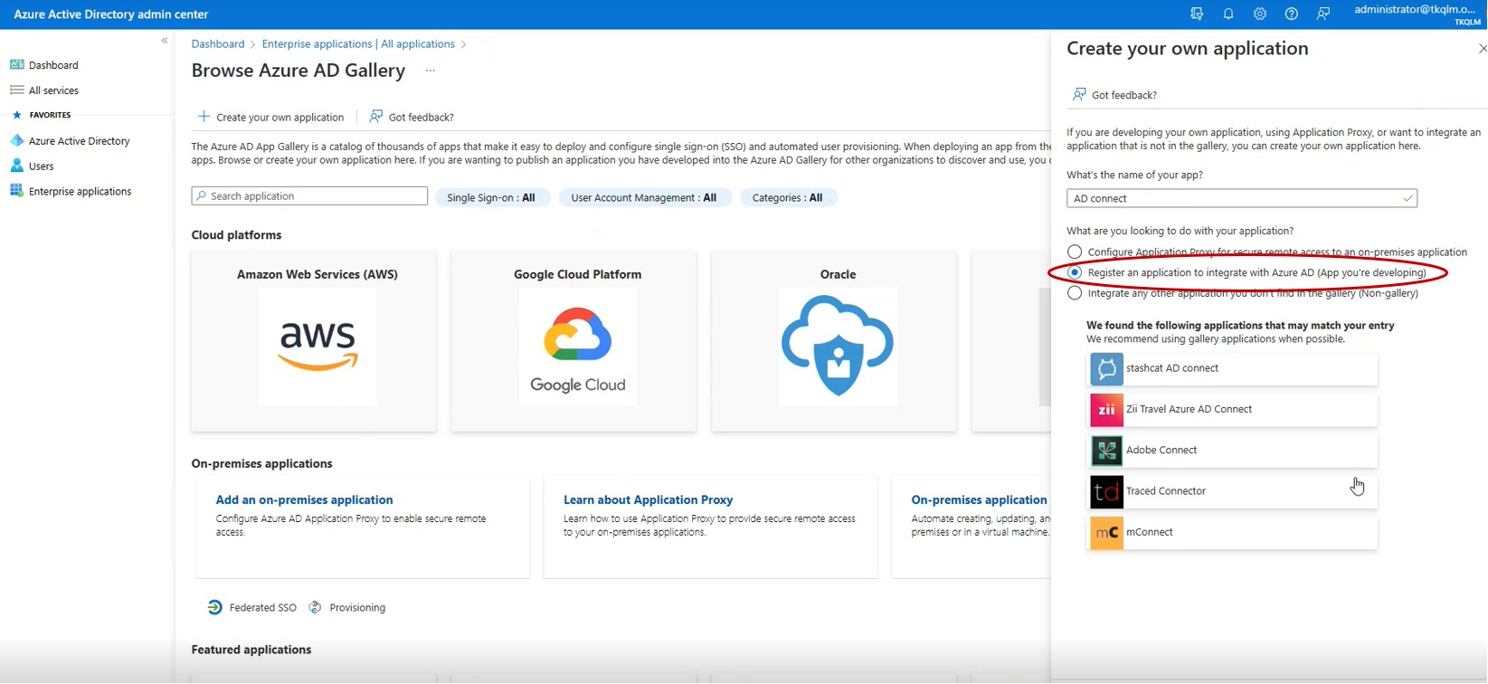The width and height of the screenshot is (1488, 684).
Task: Select the Adobe Connect suggestion
Action: (1233, 451)
